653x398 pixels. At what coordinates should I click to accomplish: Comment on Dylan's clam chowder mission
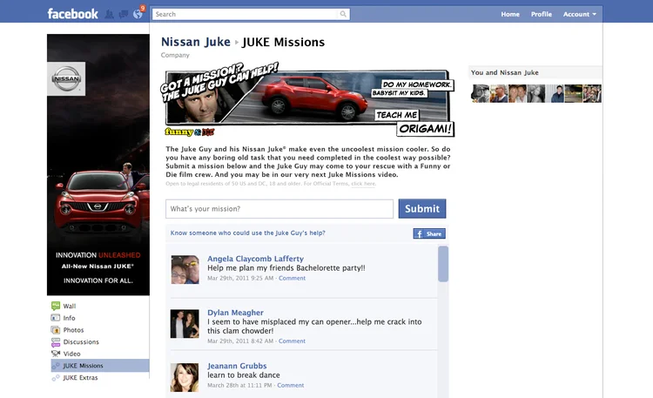[292, 341]
